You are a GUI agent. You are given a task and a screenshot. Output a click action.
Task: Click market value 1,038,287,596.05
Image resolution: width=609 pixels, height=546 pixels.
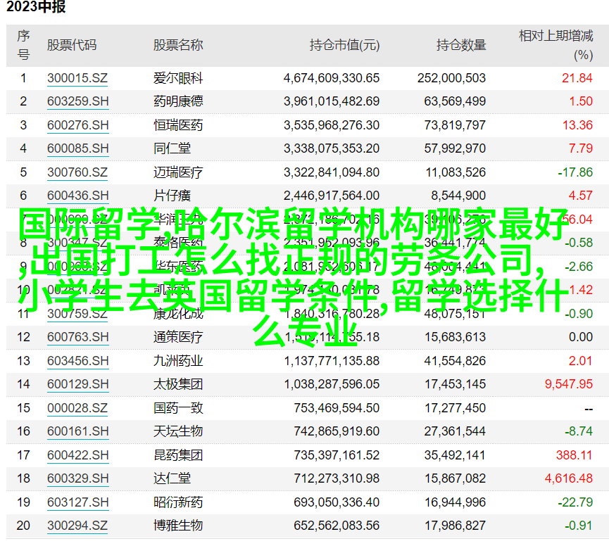pyautogui.click(x=332, y=384)
